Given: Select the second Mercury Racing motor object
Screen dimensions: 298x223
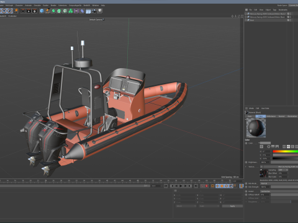Looking at the screenshot, I should [x=267, y=17].
